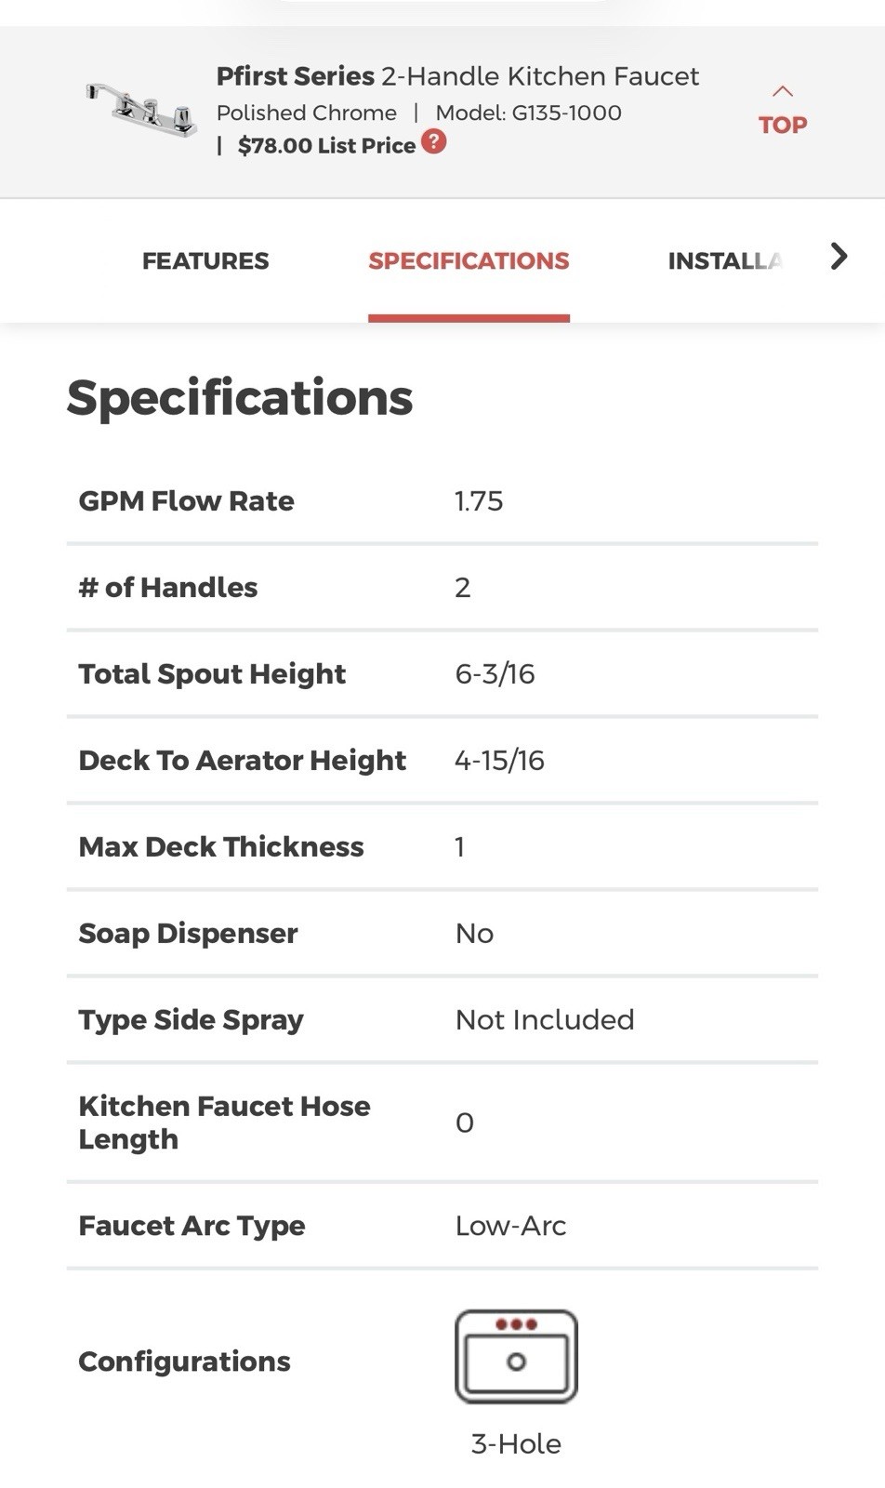
Task: Click the $78.00 List Price text
Action: 326,146
